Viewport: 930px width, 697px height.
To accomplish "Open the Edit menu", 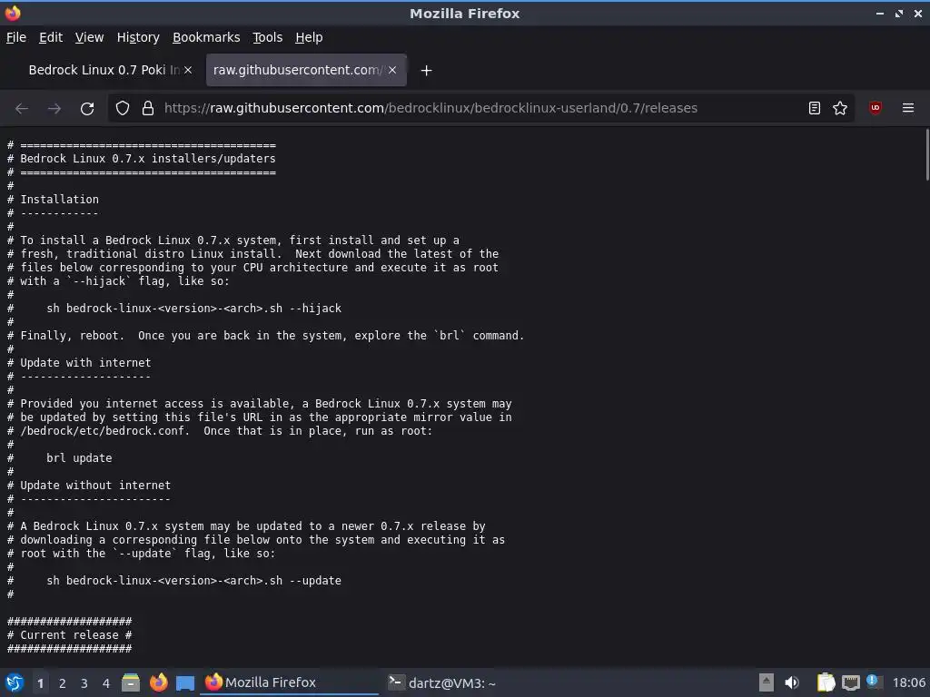I will (x=51, y=37).
